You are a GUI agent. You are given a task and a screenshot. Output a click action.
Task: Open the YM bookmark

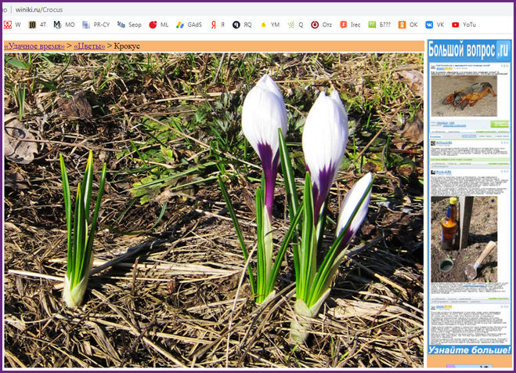(x=269, y=25)
